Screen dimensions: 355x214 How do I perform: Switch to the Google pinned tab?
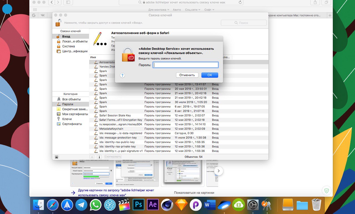tap(34, 16)
